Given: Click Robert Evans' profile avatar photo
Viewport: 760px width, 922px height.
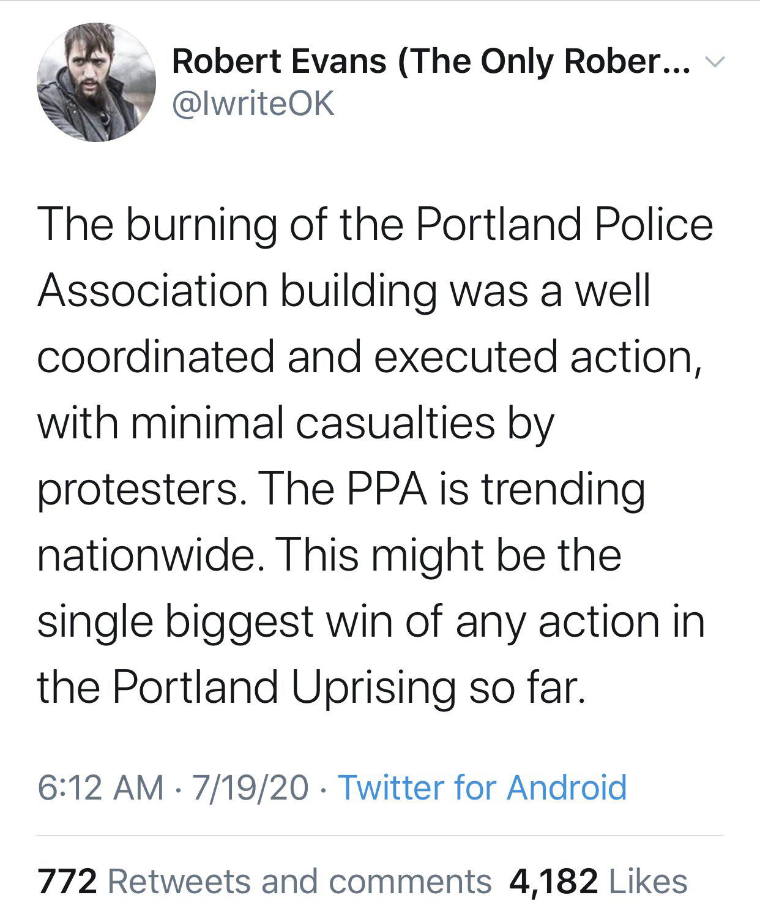Looking at the screenshot, I should [x=97, y=83].
